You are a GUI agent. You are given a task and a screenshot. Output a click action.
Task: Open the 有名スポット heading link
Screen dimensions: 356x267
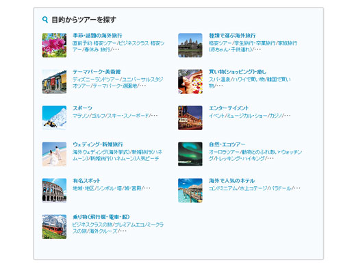[x=86, y=181]
